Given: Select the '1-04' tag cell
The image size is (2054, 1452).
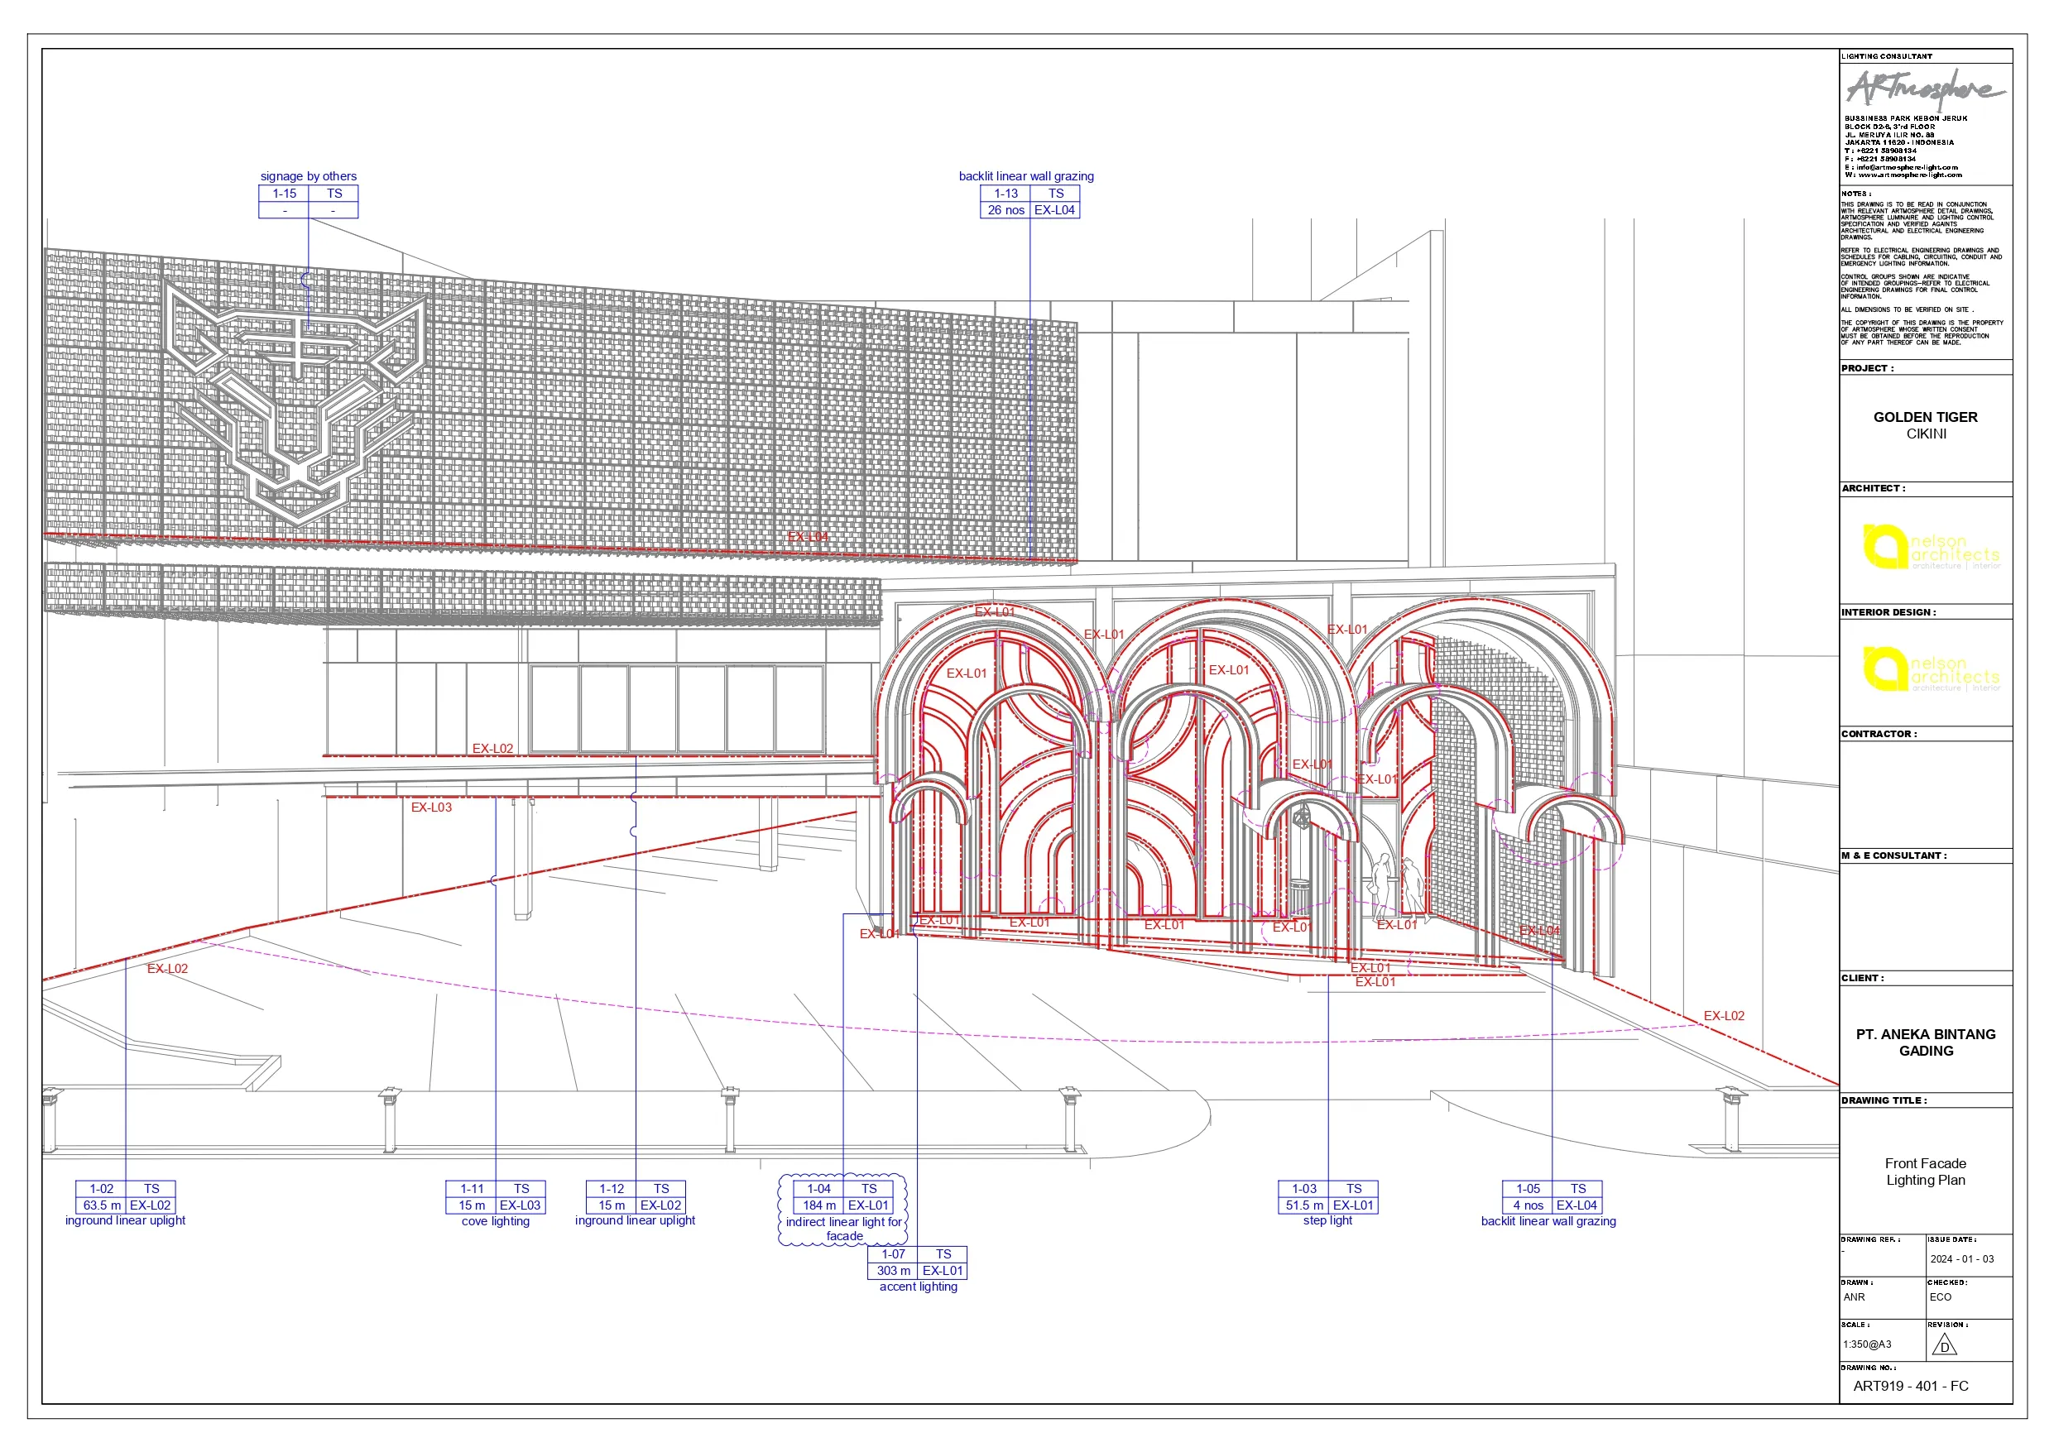Looking at the screenshot, I should point(818,1189).
